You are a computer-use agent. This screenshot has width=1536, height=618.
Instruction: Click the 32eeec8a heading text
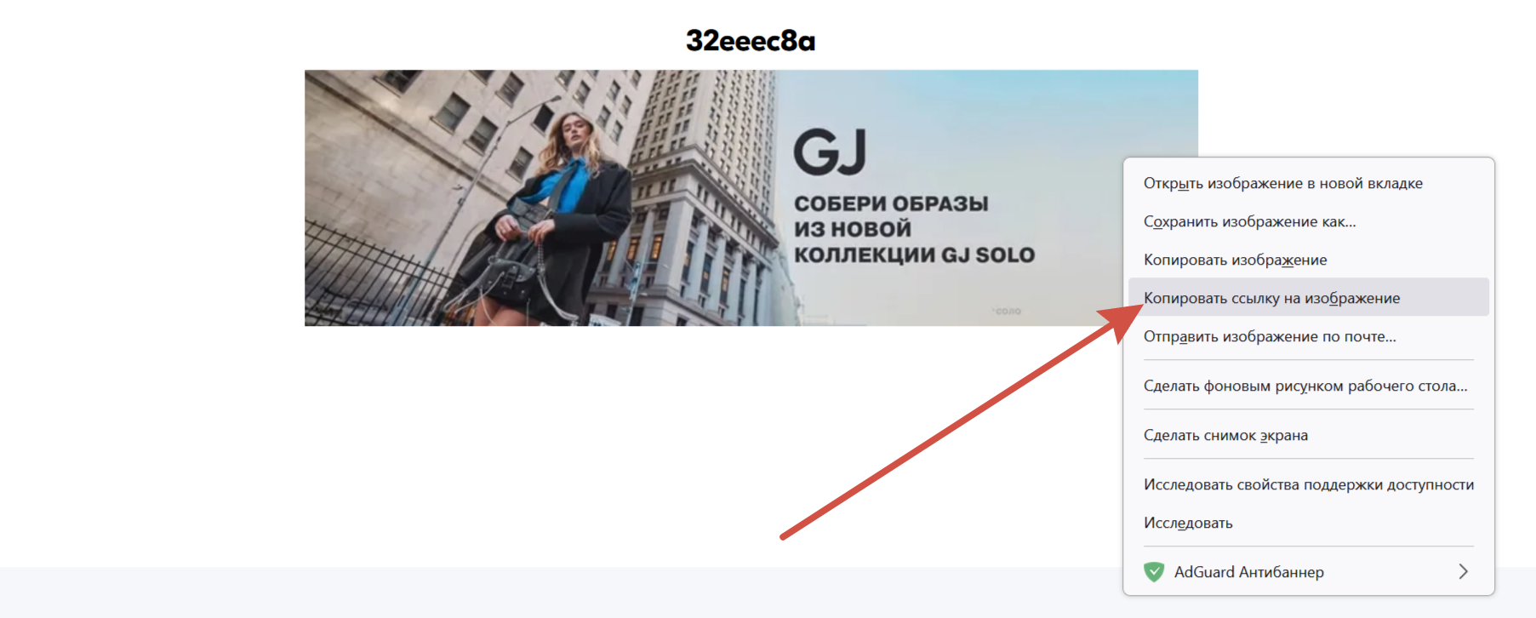click(x=751, y=40)
